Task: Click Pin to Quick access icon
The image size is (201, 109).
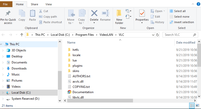Action: coord(8,13)
